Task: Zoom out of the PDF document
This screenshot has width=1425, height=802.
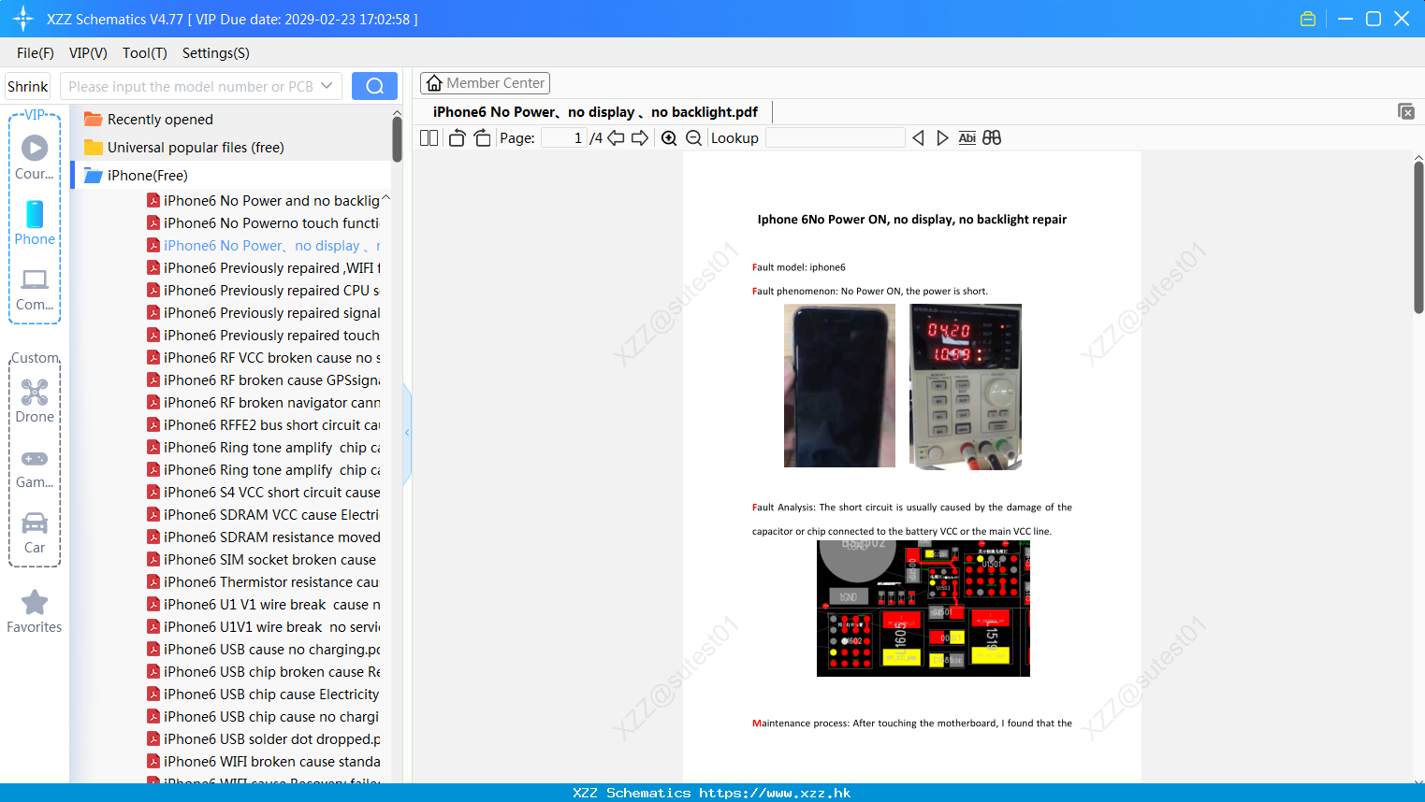Action: [x=693, y=138]
